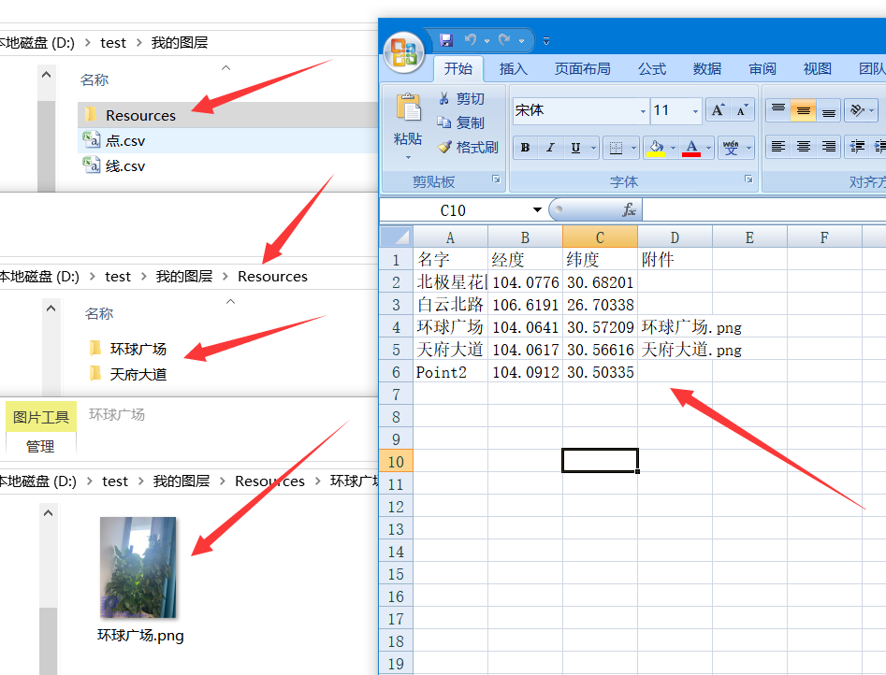Open paste options dropdown arrow under 粘贴
The image size is (886, 675).
[x=408, y=158]
